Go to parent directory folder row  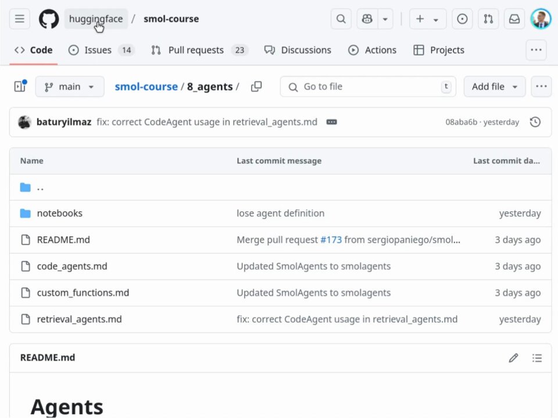(x=280, y=188)
